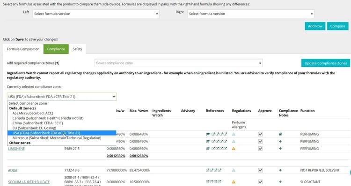
Task: Uncheck Approve checkbox for LIMONENE
Action: click(x=260, y=149)
